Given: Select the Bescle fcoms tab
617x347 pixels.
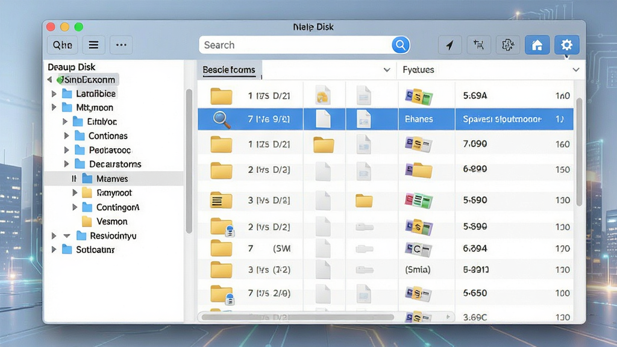Looking at the screenshot, I should (x=229, y=70).
